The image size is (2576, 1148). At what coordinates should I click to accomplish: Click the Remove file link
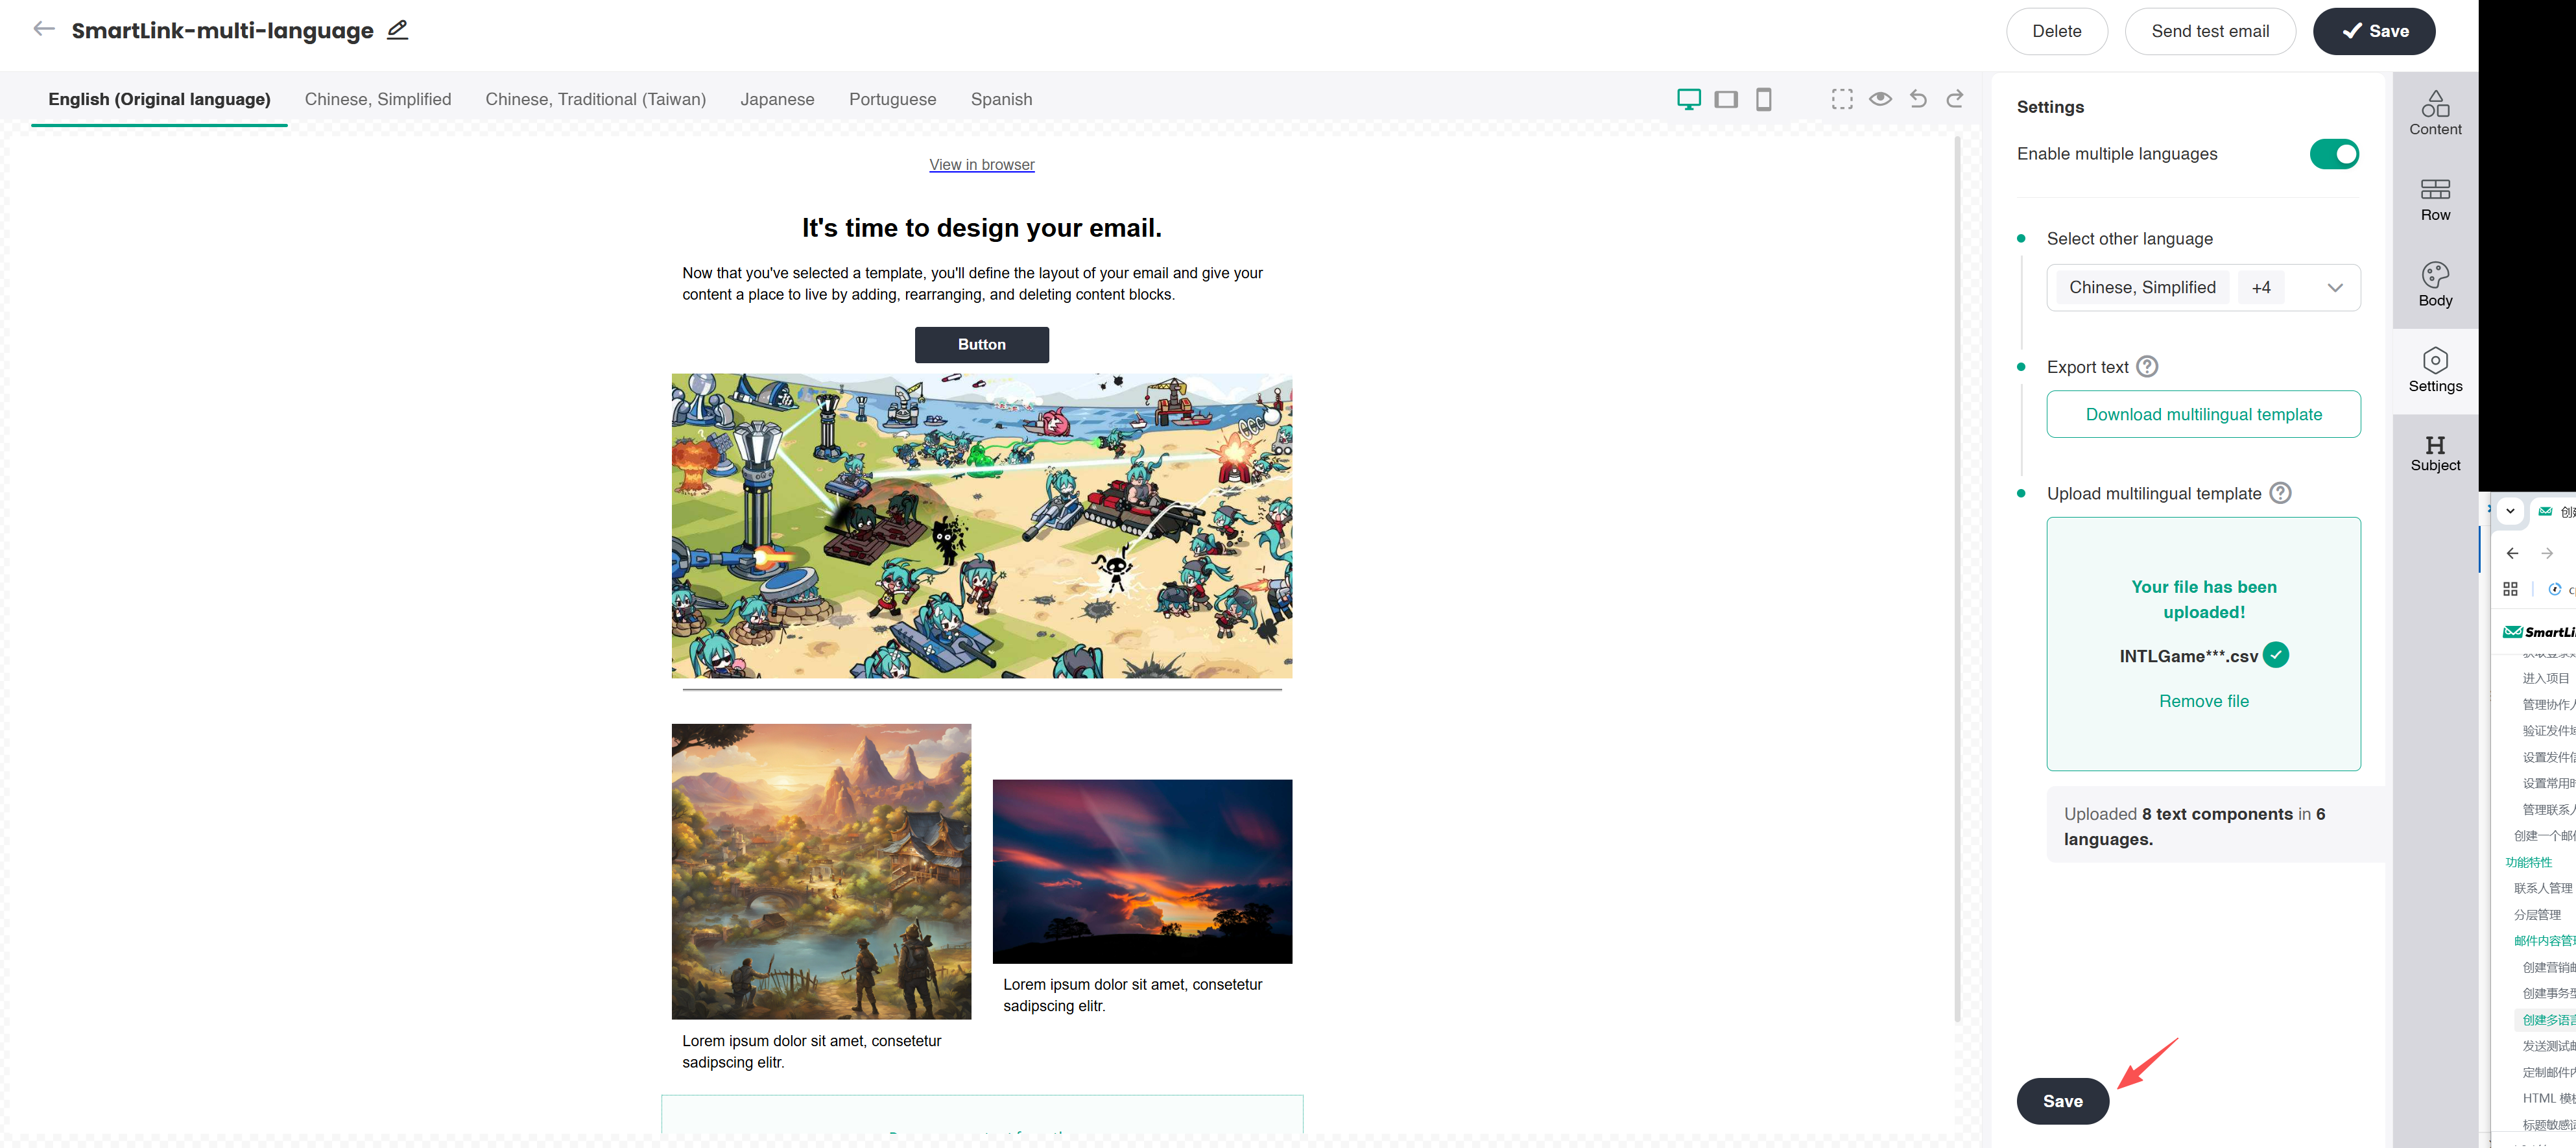tap(2203, 701)
